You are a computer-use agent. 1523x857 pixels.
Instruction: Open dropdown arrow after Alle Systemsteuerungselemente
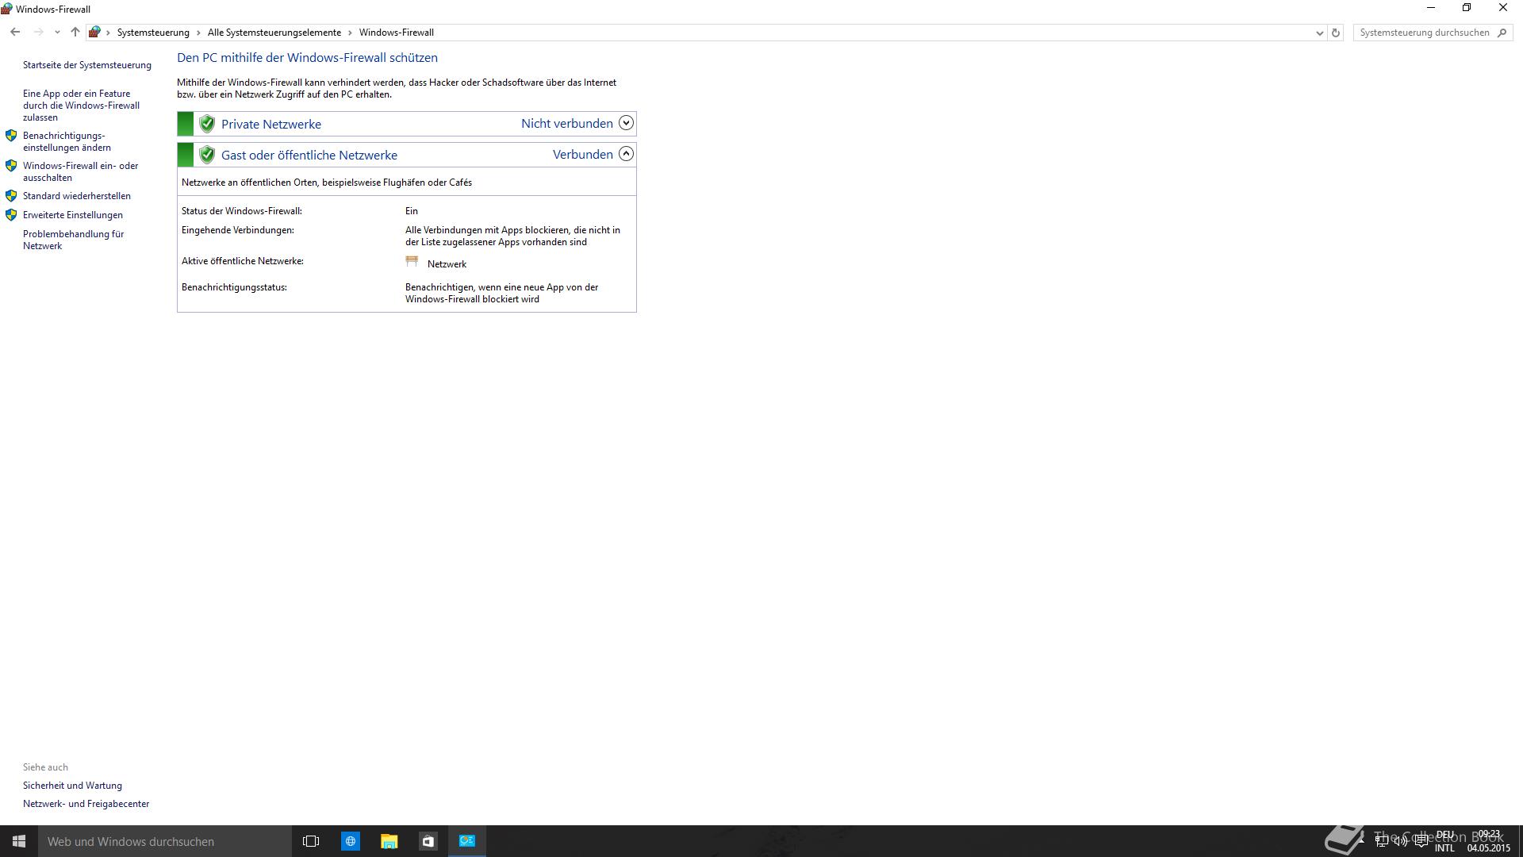click(350, 33)
